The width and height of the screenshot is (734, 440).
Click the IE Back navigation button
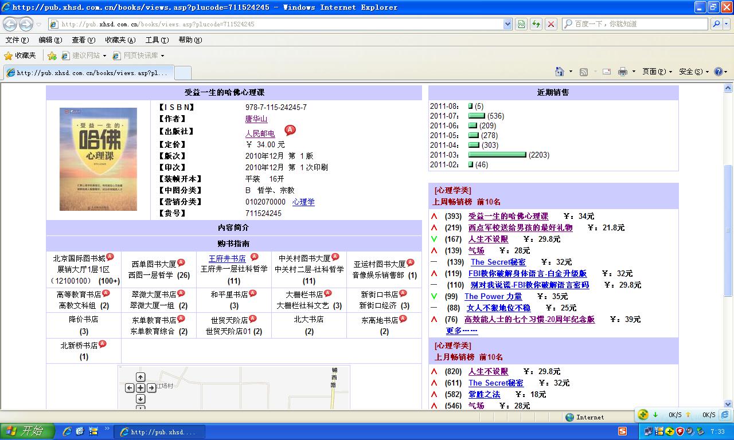pyautogui.click(x=10, y=24)
